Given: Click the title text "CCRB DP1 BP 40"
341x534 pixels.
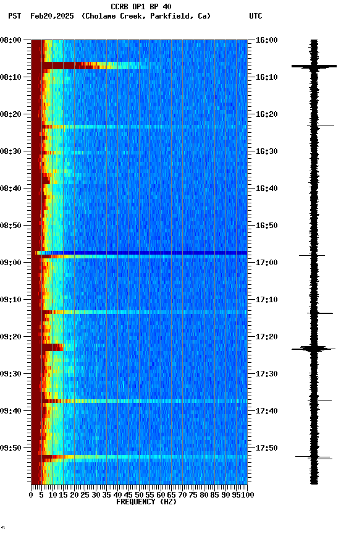Looking at the screenshot, I should pos(141,7).
